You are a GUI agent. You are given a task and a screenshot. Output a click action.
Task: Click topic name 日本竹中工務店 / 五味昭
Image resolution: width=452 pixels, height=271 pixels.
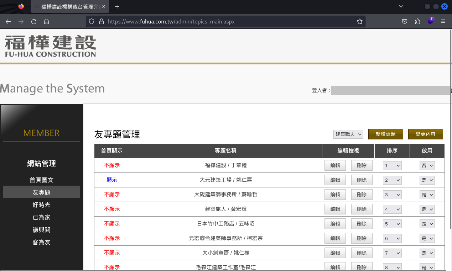[226, 224]
